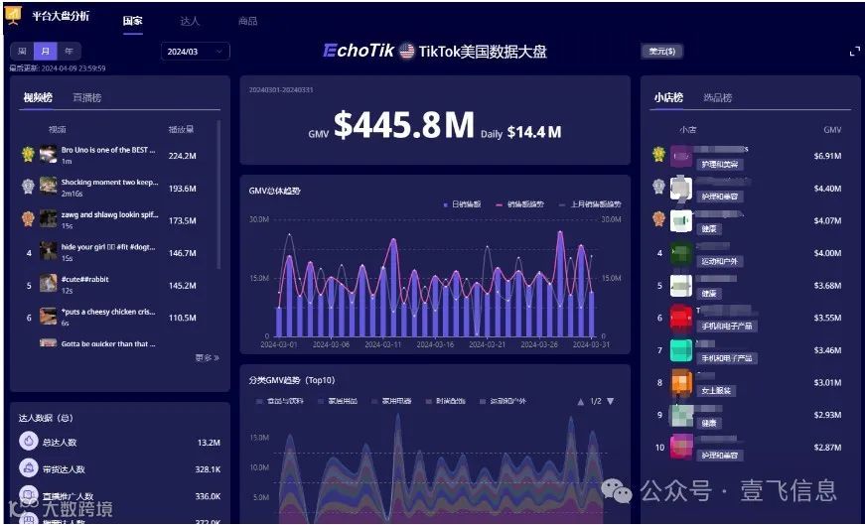The height and width of the screenshot is (525, 865).
Task: Click the 13.2M total creators value
Action: pos(209,443)
